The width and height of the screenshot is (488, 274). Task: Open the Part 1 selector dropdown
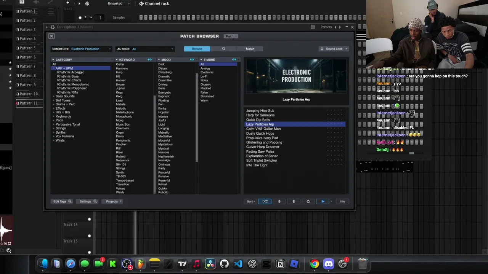coord(231,36)
